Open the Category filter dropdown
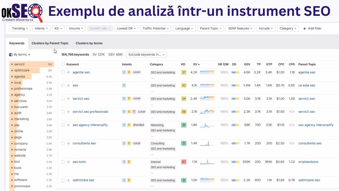This screenshot has width=339, height=191. (288, 29)
